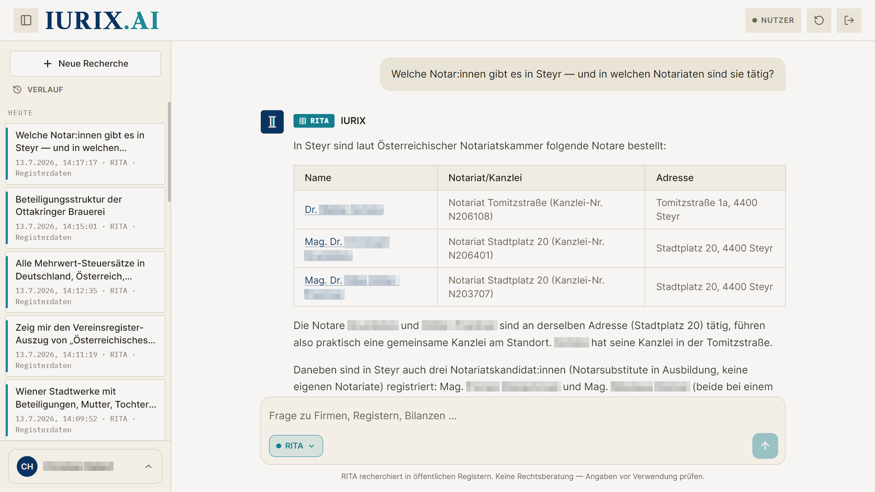875x492 pixels.
Task: Select the Kanzlei-Nr. N203707 cell
Action: pos(541,287)
